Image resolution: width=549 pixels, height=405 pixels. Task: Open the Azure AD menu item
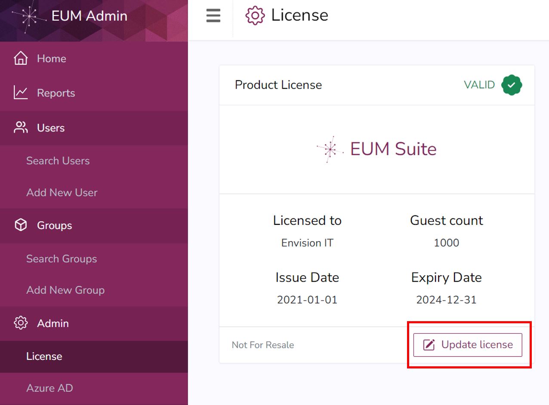(x=49, y=388)
